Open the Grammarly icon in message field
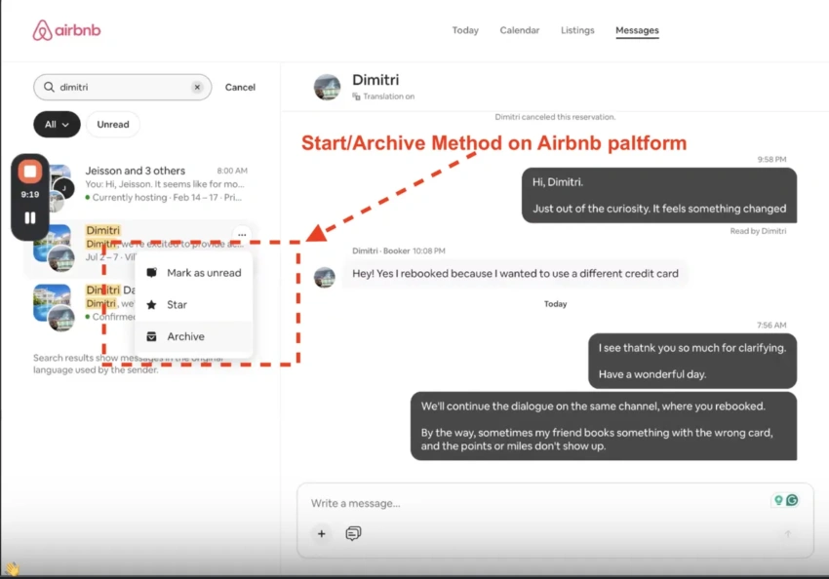The width and height of the screenshot is (829, 579). [x=790, y=499]
